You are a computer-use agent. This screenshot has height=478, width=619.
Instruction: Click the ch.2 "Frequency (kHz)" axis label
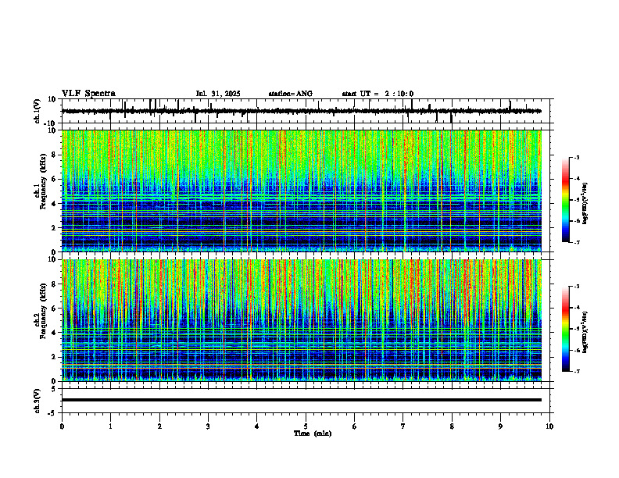click(44, 311)
